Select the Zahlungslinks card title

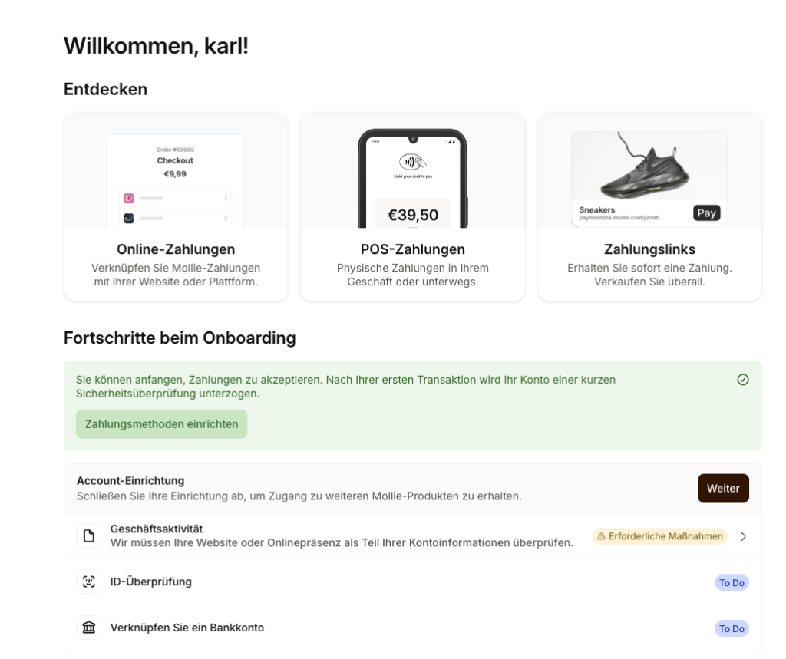pyautogui.click(x=649, y=249)
